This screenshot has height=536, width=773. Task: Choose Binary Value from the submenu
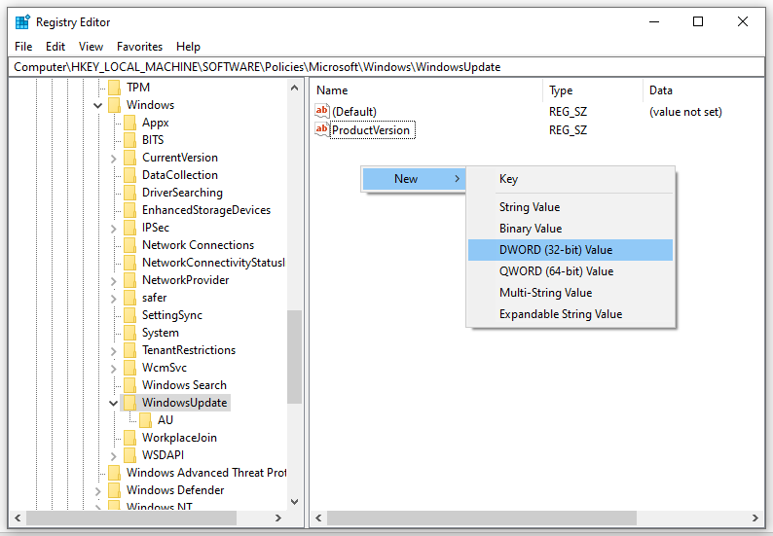[x=571, y=229]
